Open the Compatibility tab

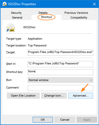79,17
